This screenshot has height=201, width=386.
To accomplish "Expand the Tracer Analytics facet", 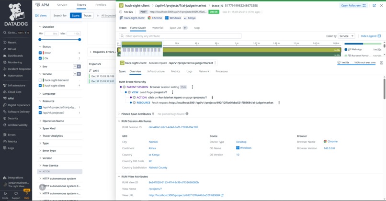I will (x=40, y=136).
